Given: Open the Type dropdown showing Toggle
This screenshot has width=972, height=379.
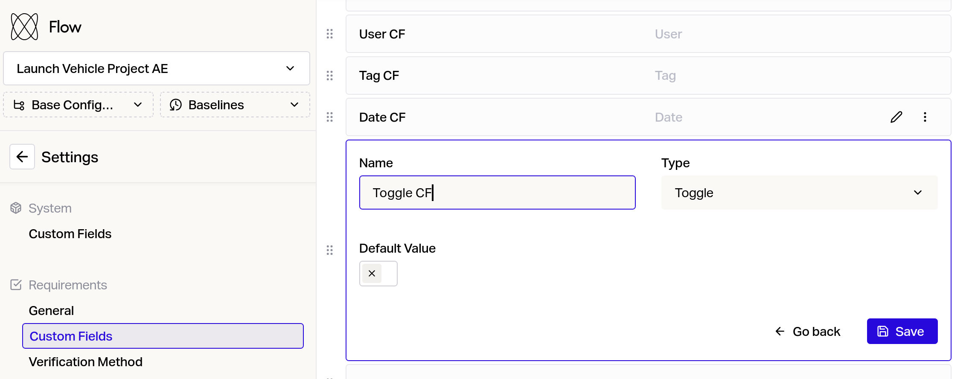Looking at the screenshot, I should point(800,192).
